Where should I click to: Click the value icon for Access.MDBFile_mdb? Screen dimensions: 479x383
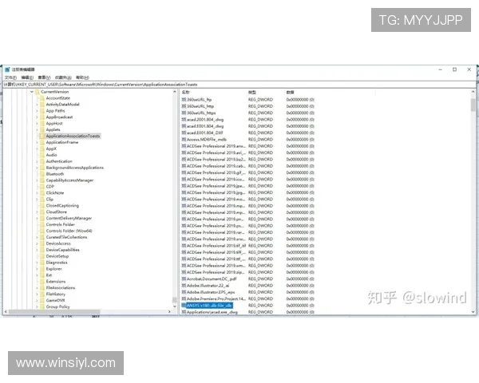(183, 140)
